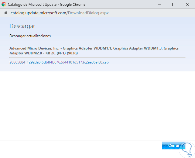Maximize the Chrome window

click(x=174, y=5)
